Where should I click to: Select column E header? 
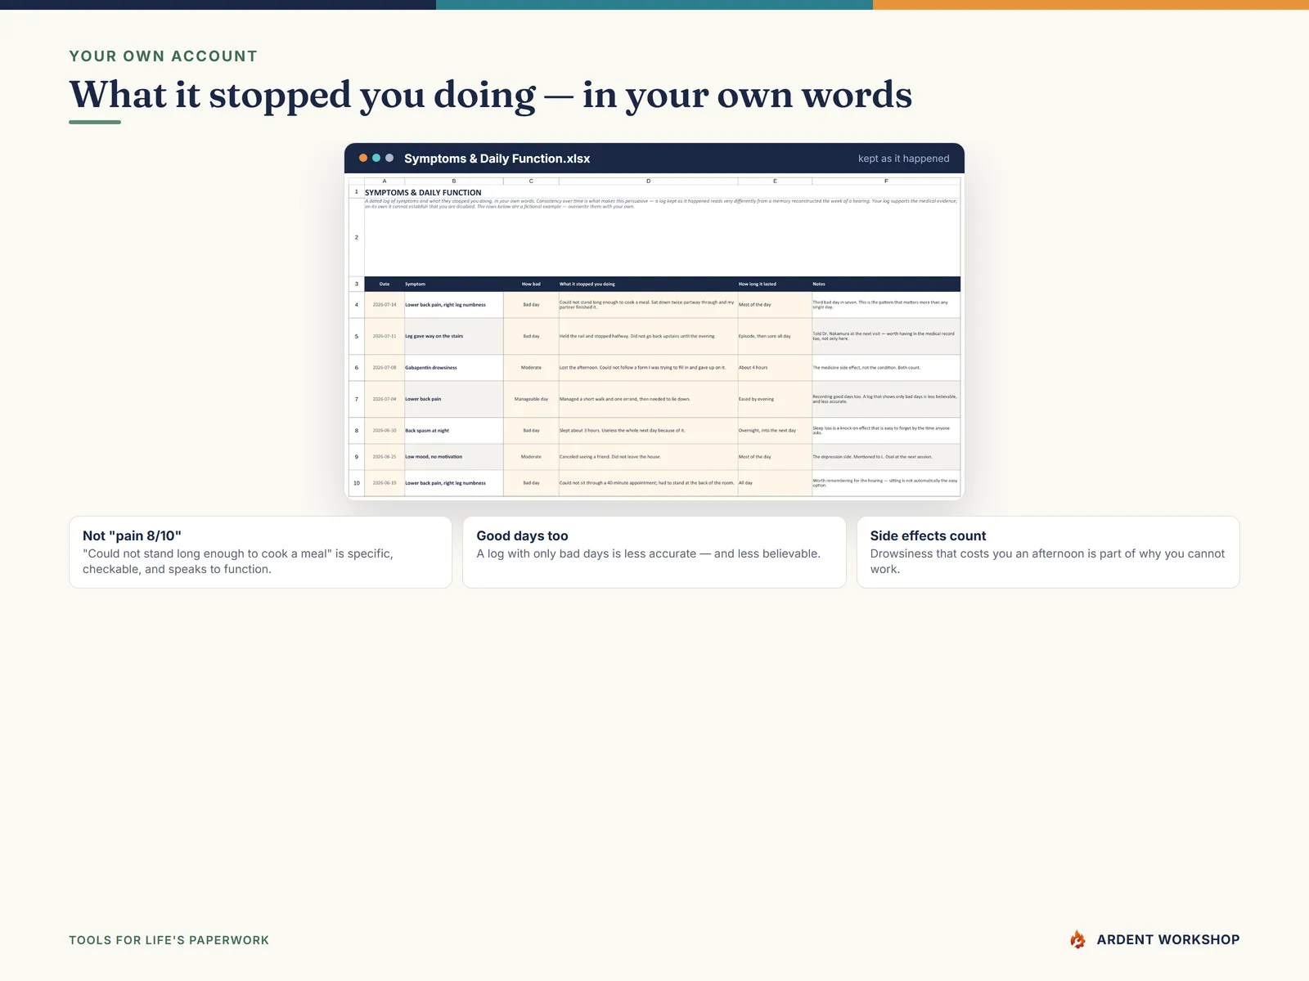[x=775, y=181]
